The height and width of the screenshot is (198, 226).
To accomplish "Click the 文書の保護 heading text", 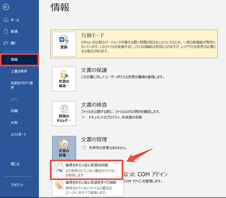I will click(x=94, y=70).
